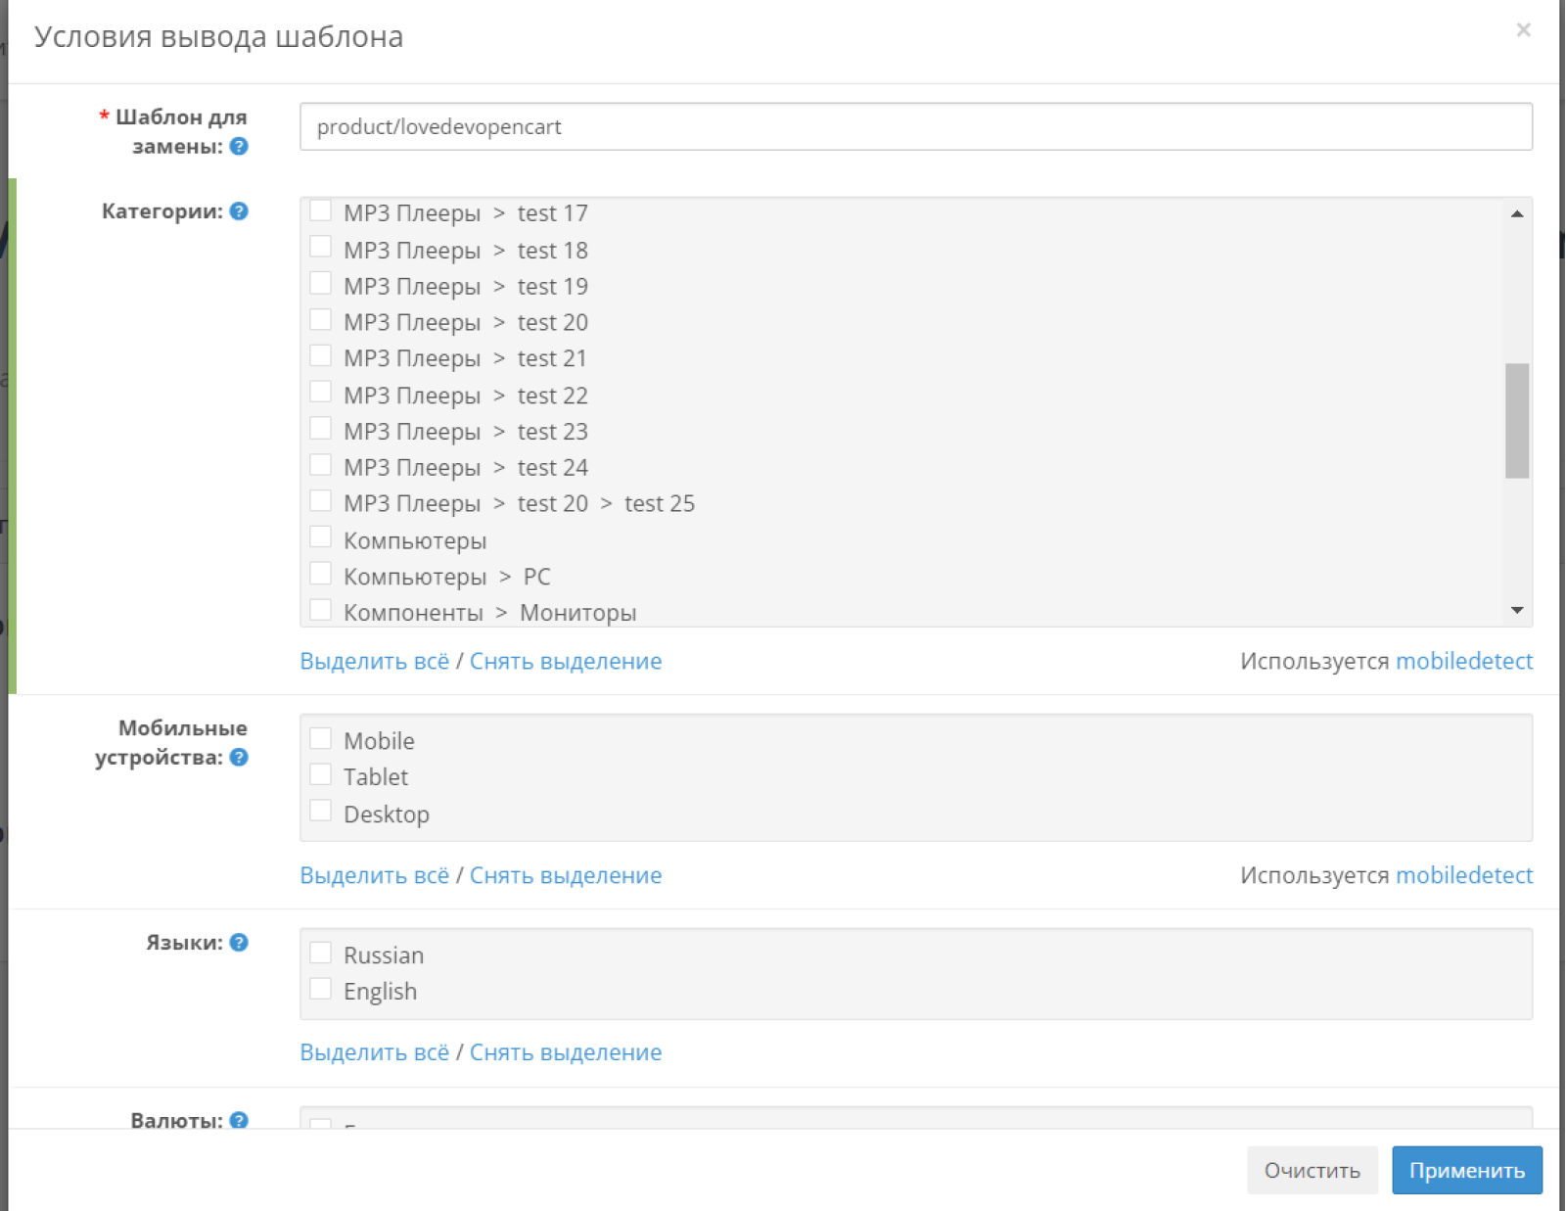Click the Очистить button
The image size is (1566, 1211).
[x=1313, y=1170]
